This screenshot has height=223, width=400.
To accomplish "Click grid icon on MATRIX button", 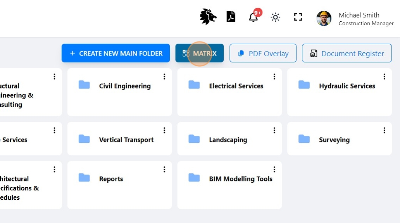I will pos(186,53).
